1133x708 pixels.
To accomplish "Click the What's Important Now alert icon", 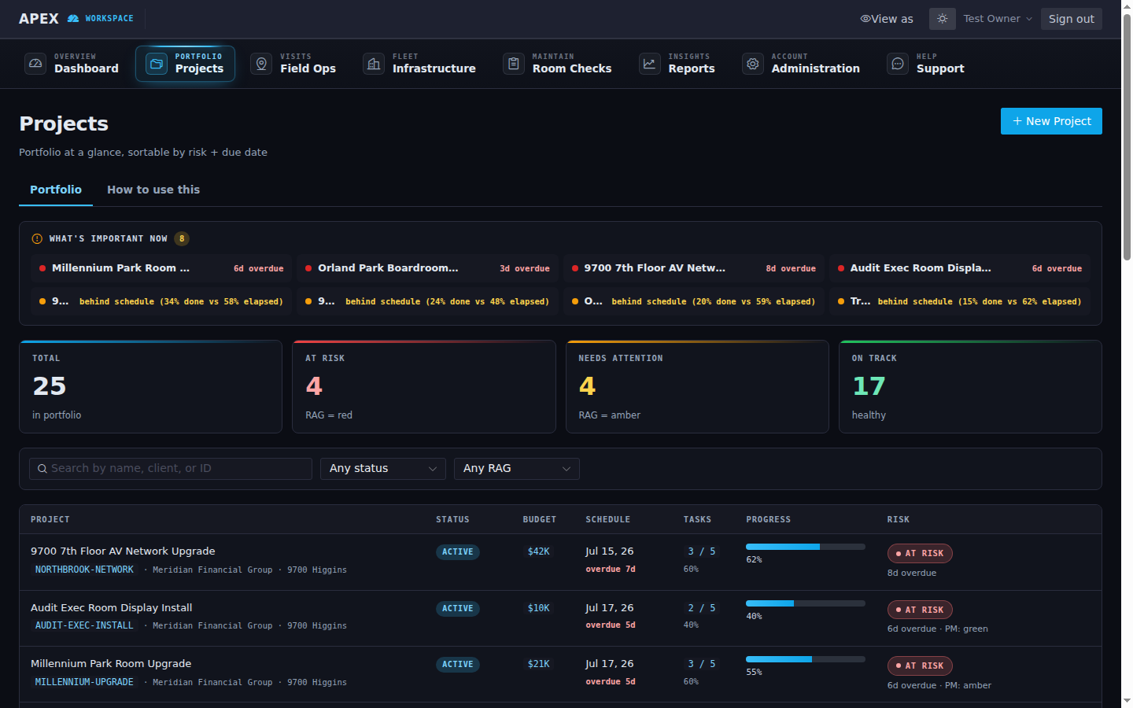I will pyautogui.click(x=37, y=238).
